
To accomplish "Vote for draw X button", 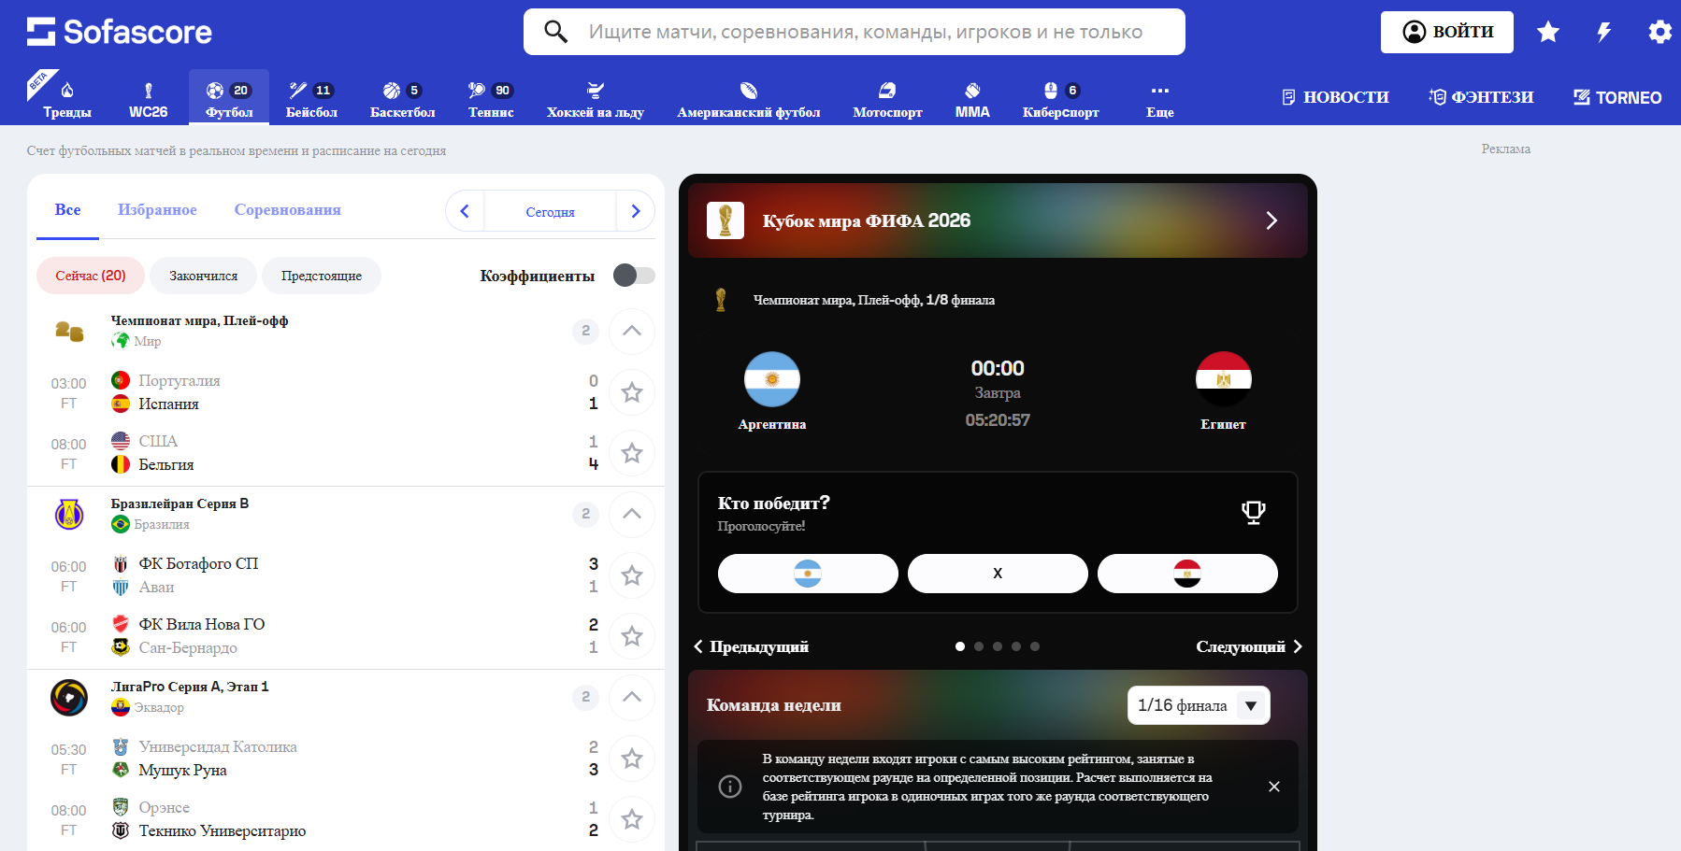I will (x=998, y=574).
